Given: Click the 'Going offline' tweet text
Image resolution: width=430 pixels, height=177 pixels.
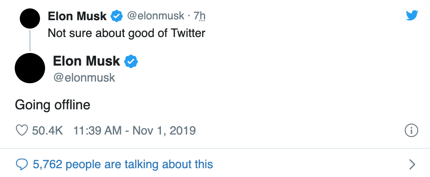Looking at the screenshot, I should coord(53,104).
